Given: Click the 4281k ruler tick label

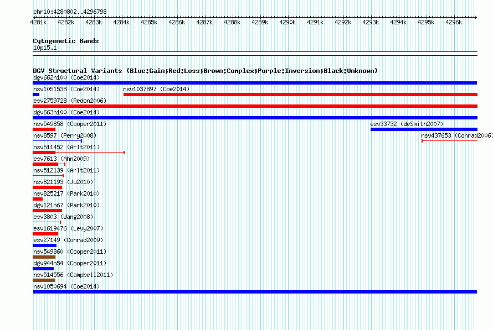Looking at the screenshot, I should click(38, 22).
